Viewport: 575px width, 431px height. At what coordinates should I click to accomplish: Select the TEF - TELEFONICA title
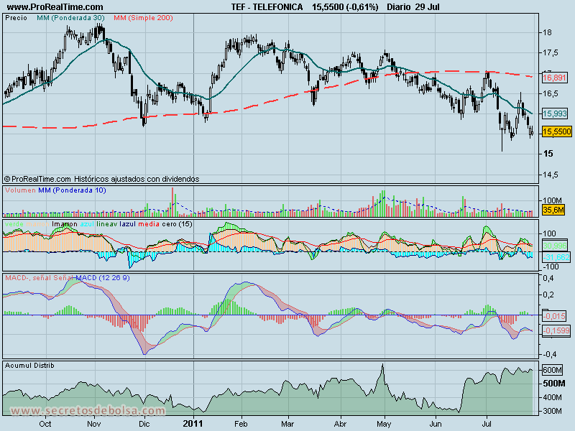[267, 7]
